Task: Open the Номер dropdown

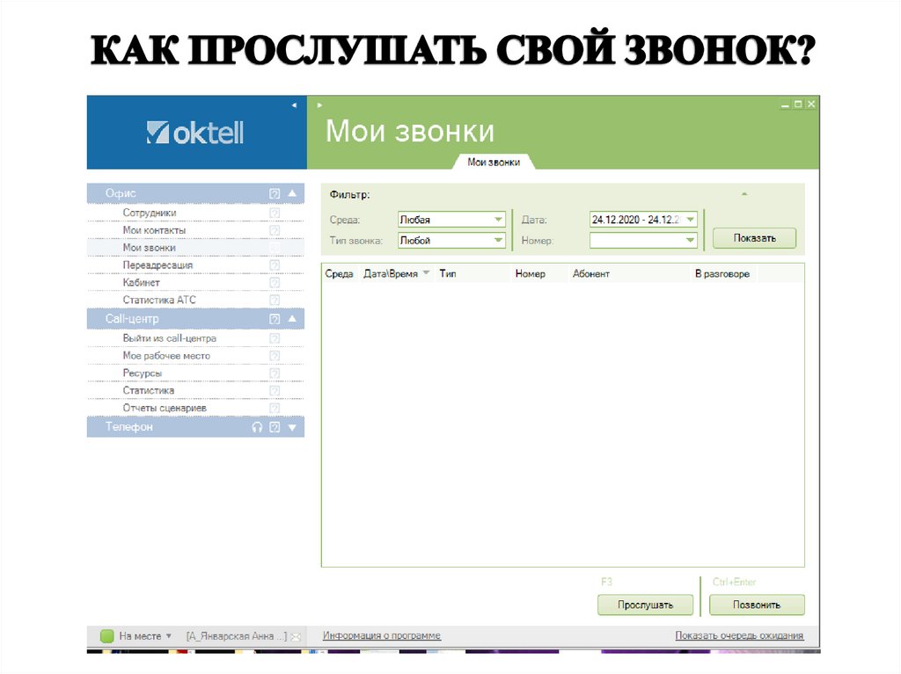Action: [690, 240]
